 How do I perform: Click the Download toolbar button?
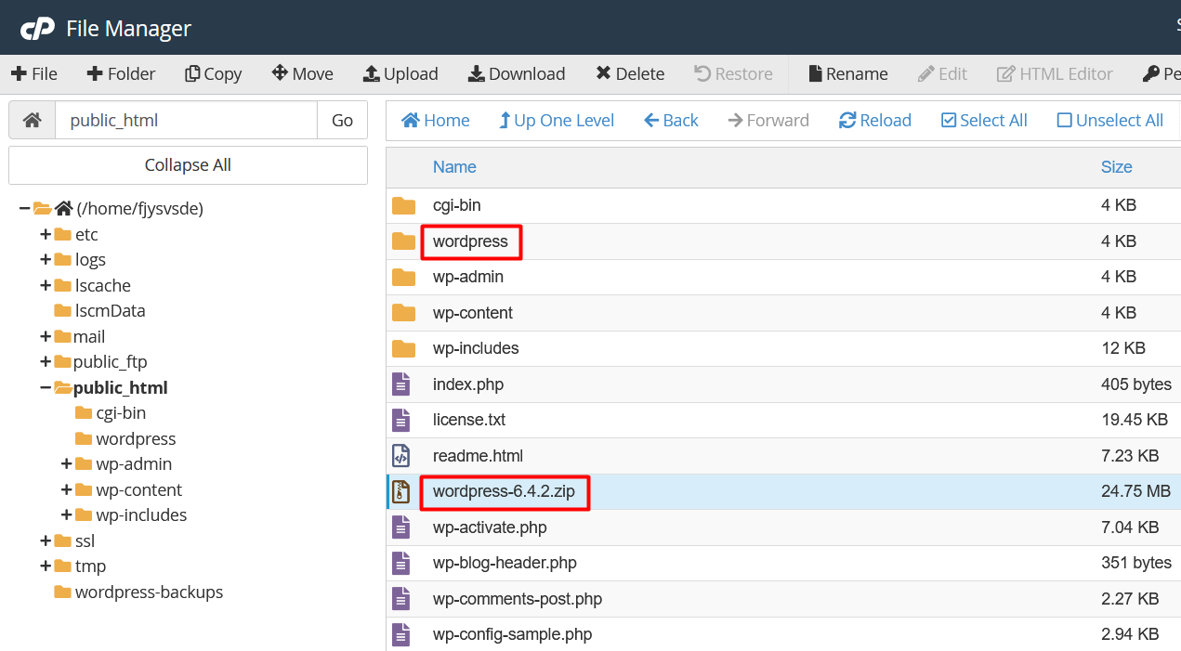[x=516, y=74]
